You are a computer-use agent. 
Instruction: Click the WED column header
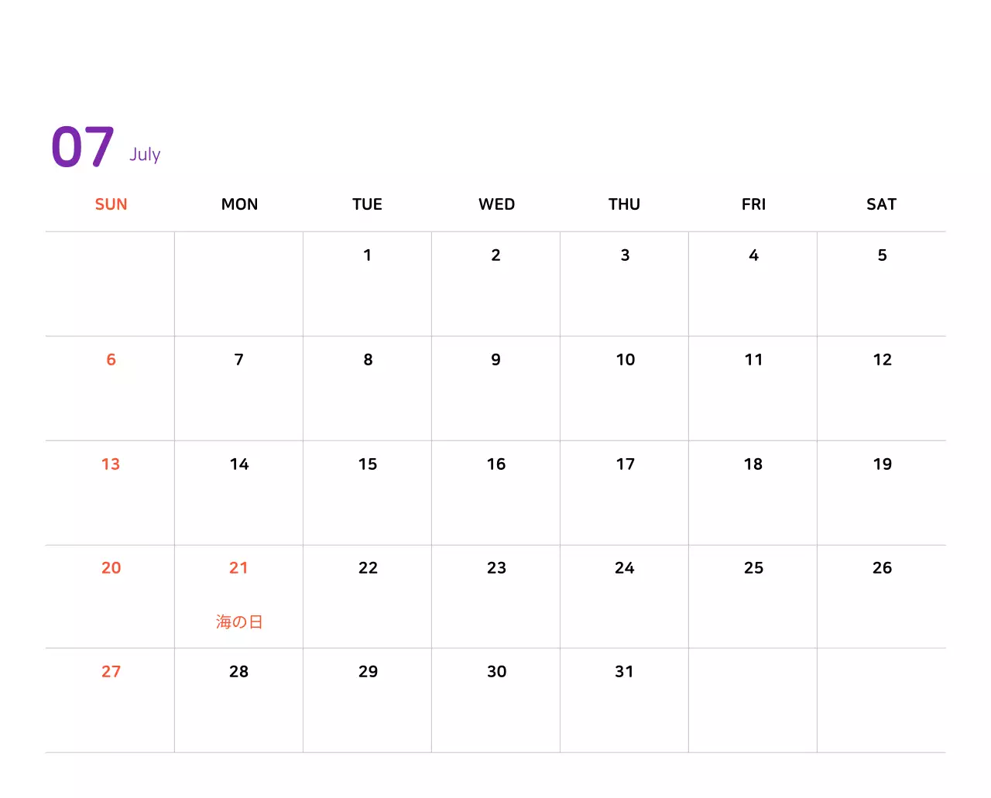point(496,204)
